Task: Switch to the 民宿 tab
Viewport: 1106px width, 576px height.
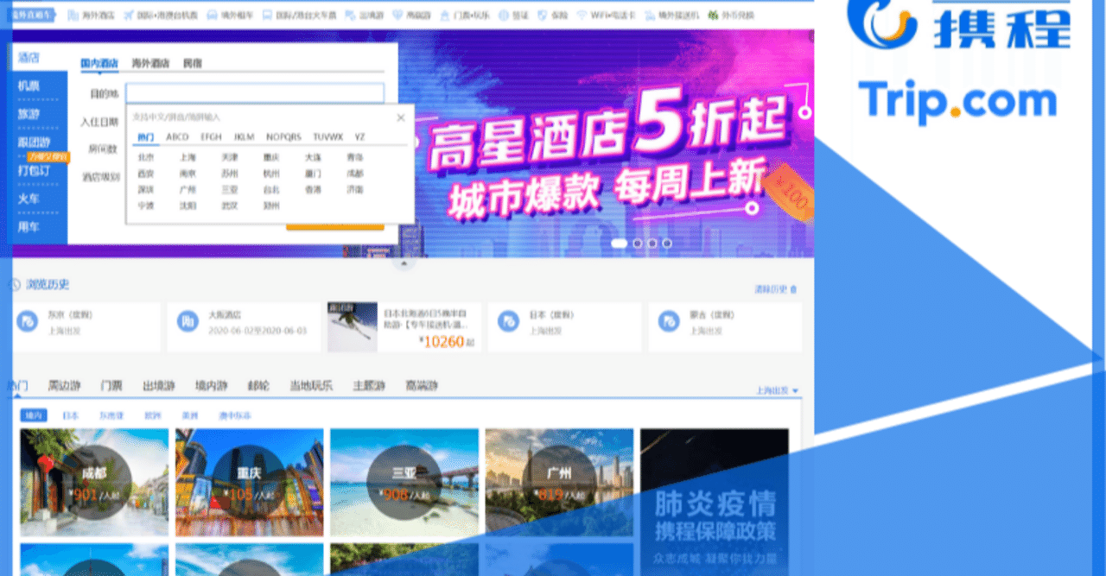Action: [192, 63]
